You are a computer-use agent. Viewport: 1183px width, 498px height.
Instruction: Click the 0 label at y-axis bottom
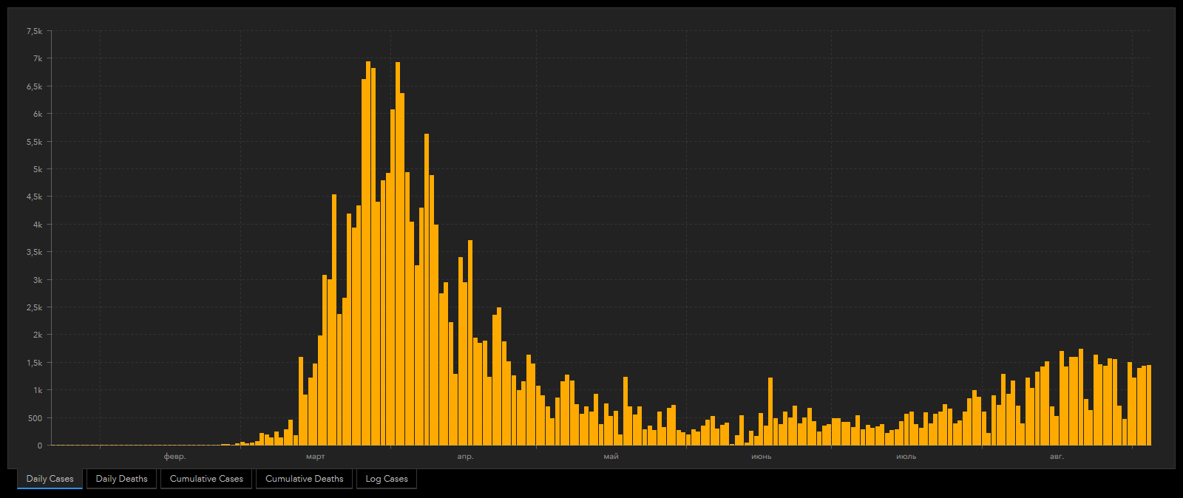tap(40, 446)
